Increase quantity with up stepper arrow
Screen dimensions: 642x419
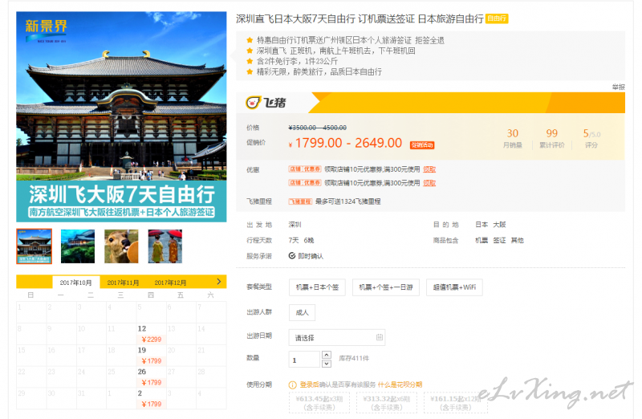(327, 355)
